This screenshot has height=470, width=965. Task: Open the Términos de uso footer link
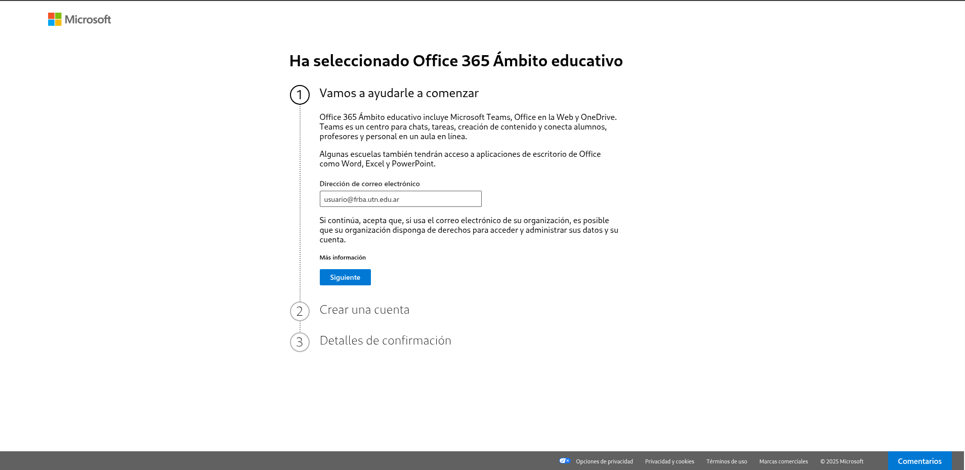[x=727, y=461]
